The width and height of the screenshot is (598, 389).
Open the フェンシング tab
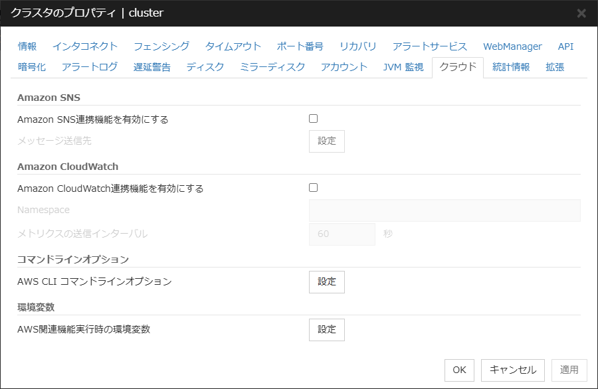(161, 46)
